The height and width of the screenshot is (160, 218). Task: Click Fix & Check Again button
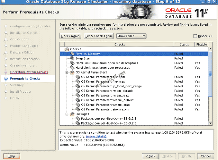99,36
